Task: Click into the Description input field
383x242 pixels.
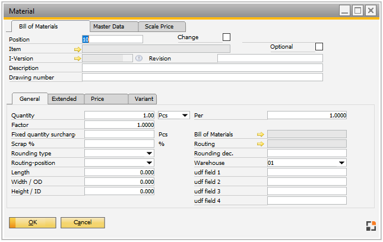Action: (x=202, y=68)
